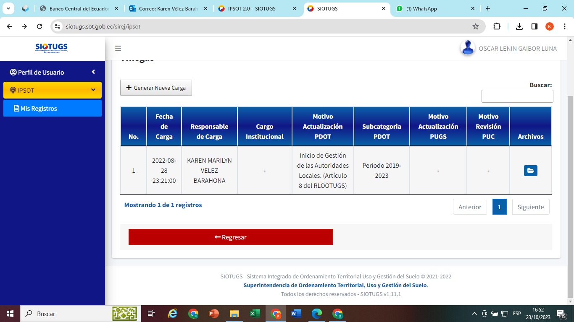Open the tab search dropdown arrow in Chrome
574x322 pixels.
(x=8, y=8)
